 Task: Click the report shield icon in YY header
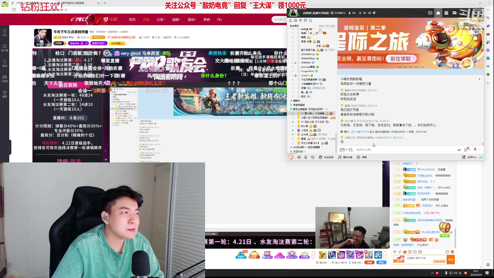pos(374,13)
